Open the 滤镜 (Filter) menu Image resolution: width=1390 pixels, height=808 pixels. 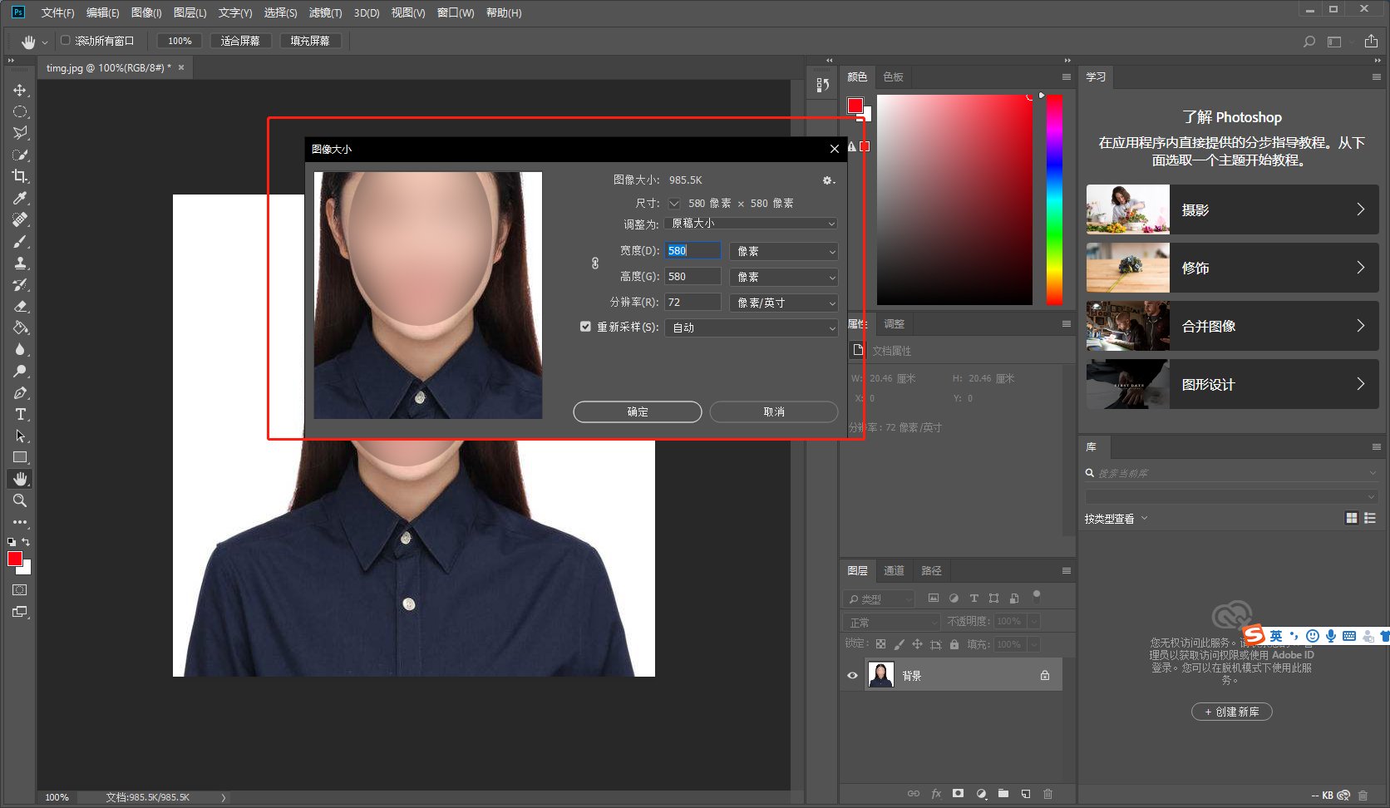point(324,12)
